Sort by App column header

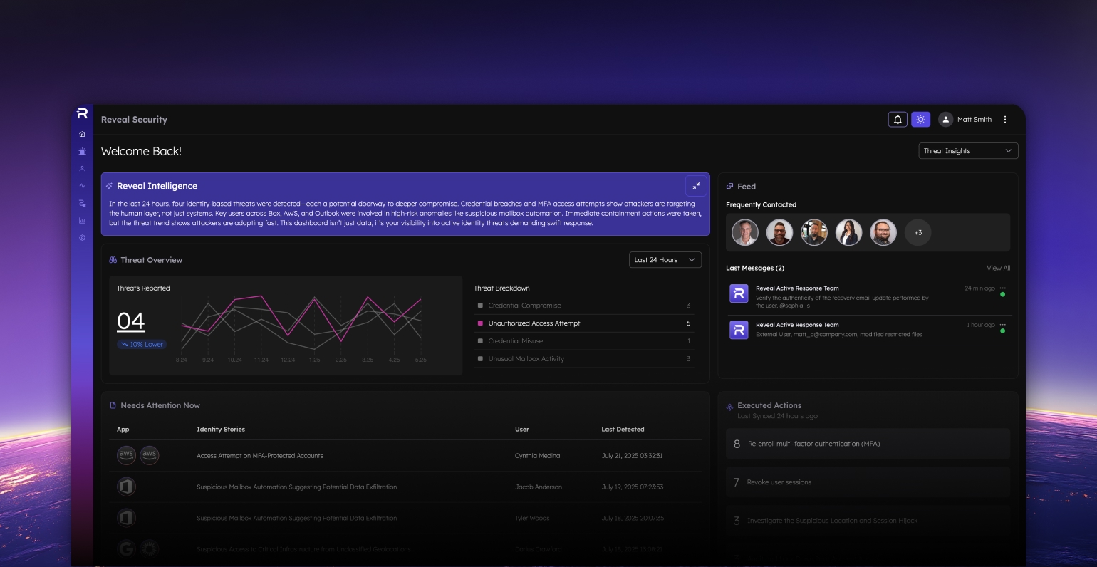coord(123,430)
